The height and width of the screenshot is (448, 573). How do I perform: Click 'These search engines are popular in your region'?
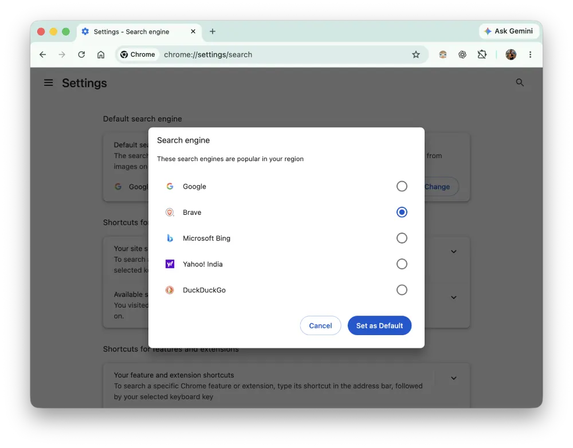point(230,159)
